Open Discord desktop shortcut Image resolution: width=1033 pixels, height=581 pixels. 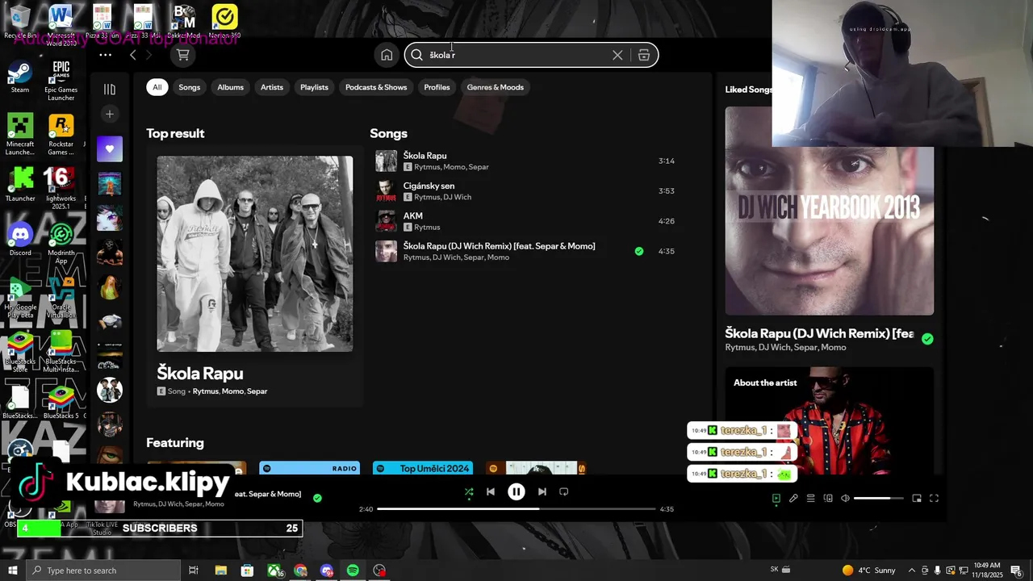20,240
